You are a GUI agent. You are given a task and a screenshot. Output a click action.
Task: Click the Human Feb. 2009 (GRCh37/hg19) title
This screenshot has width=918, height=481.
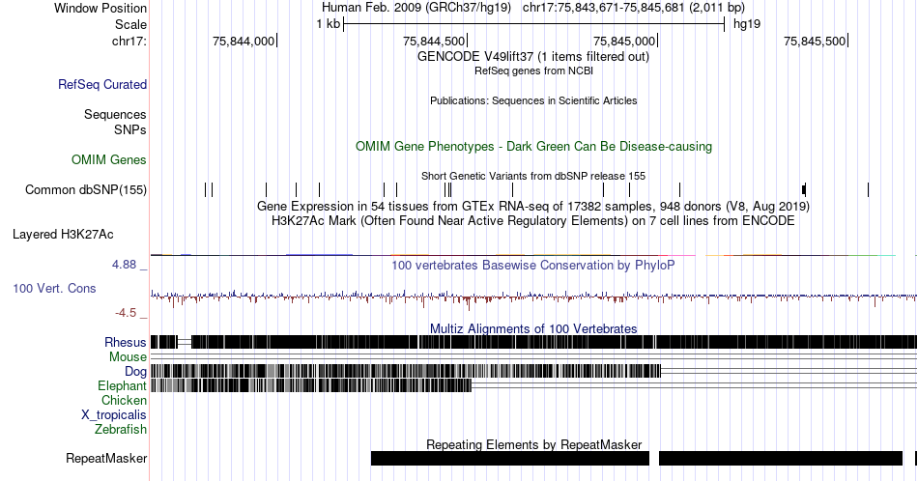[416, 8]
